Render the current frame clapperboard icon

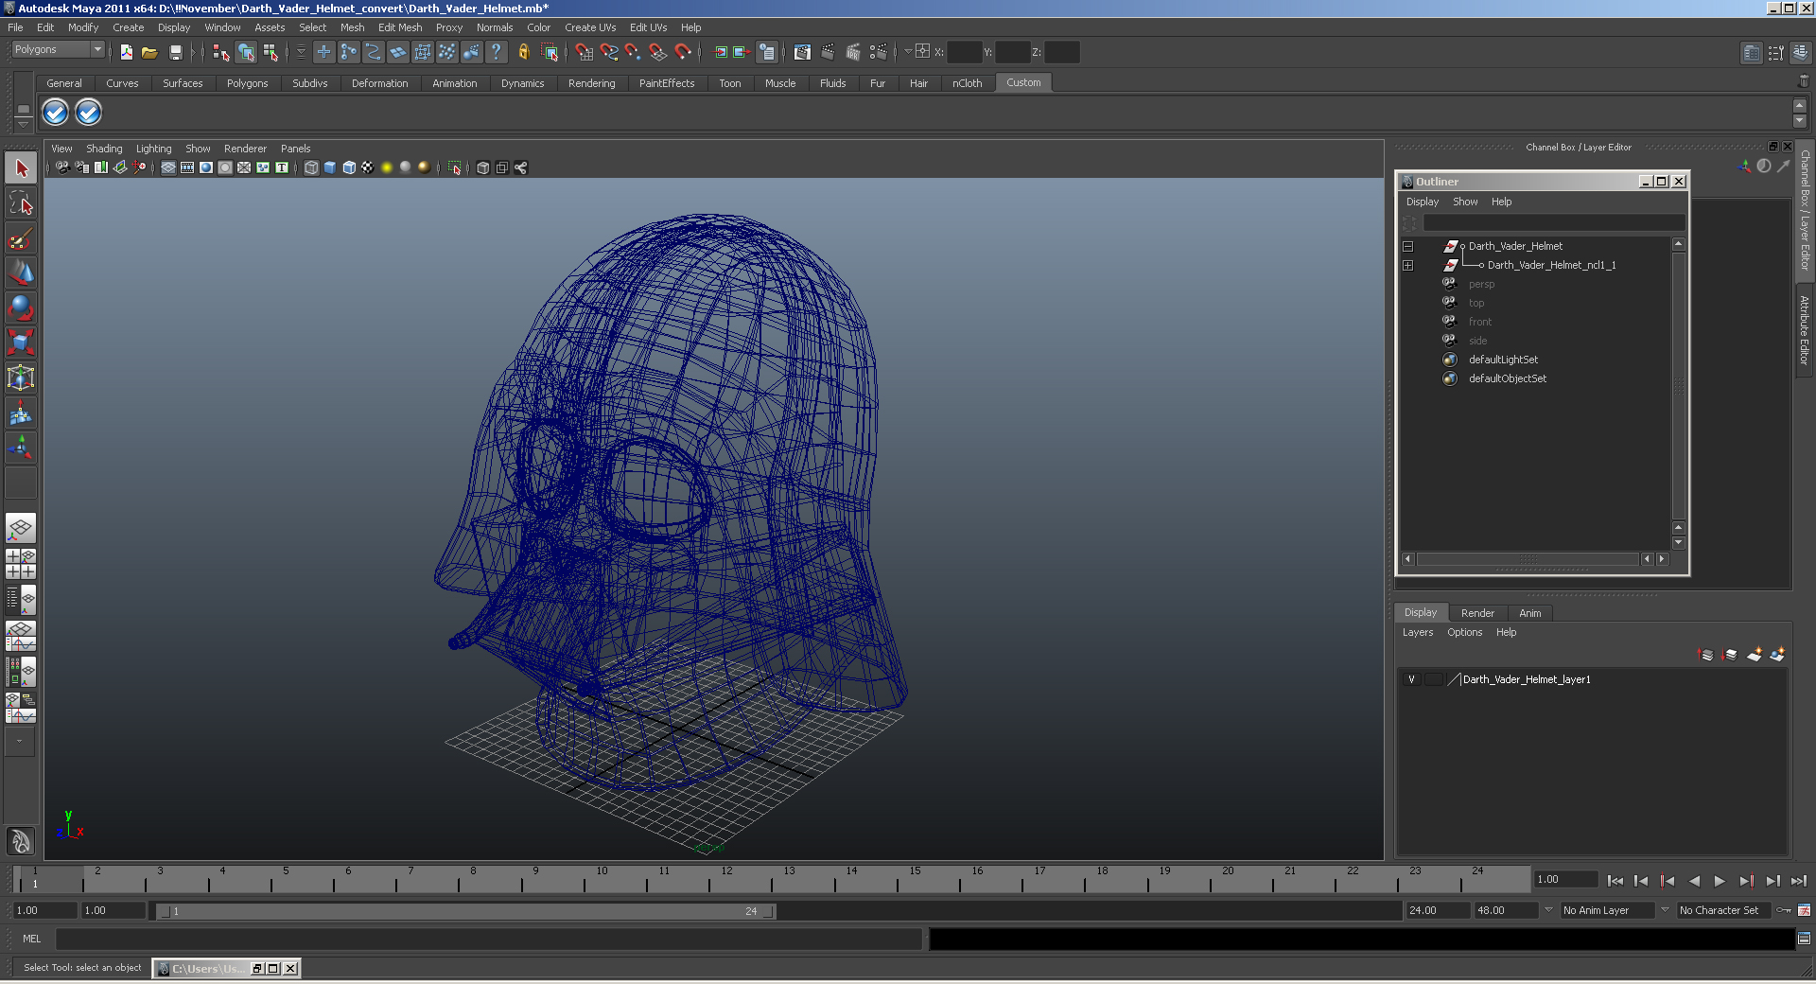(x=828, y=52)
